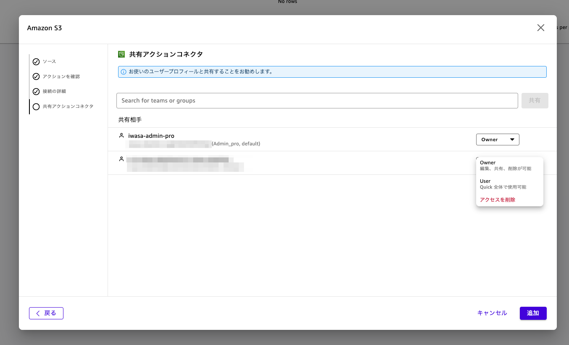Click the アクションを確認 step checkmark icon

[36, 77]
